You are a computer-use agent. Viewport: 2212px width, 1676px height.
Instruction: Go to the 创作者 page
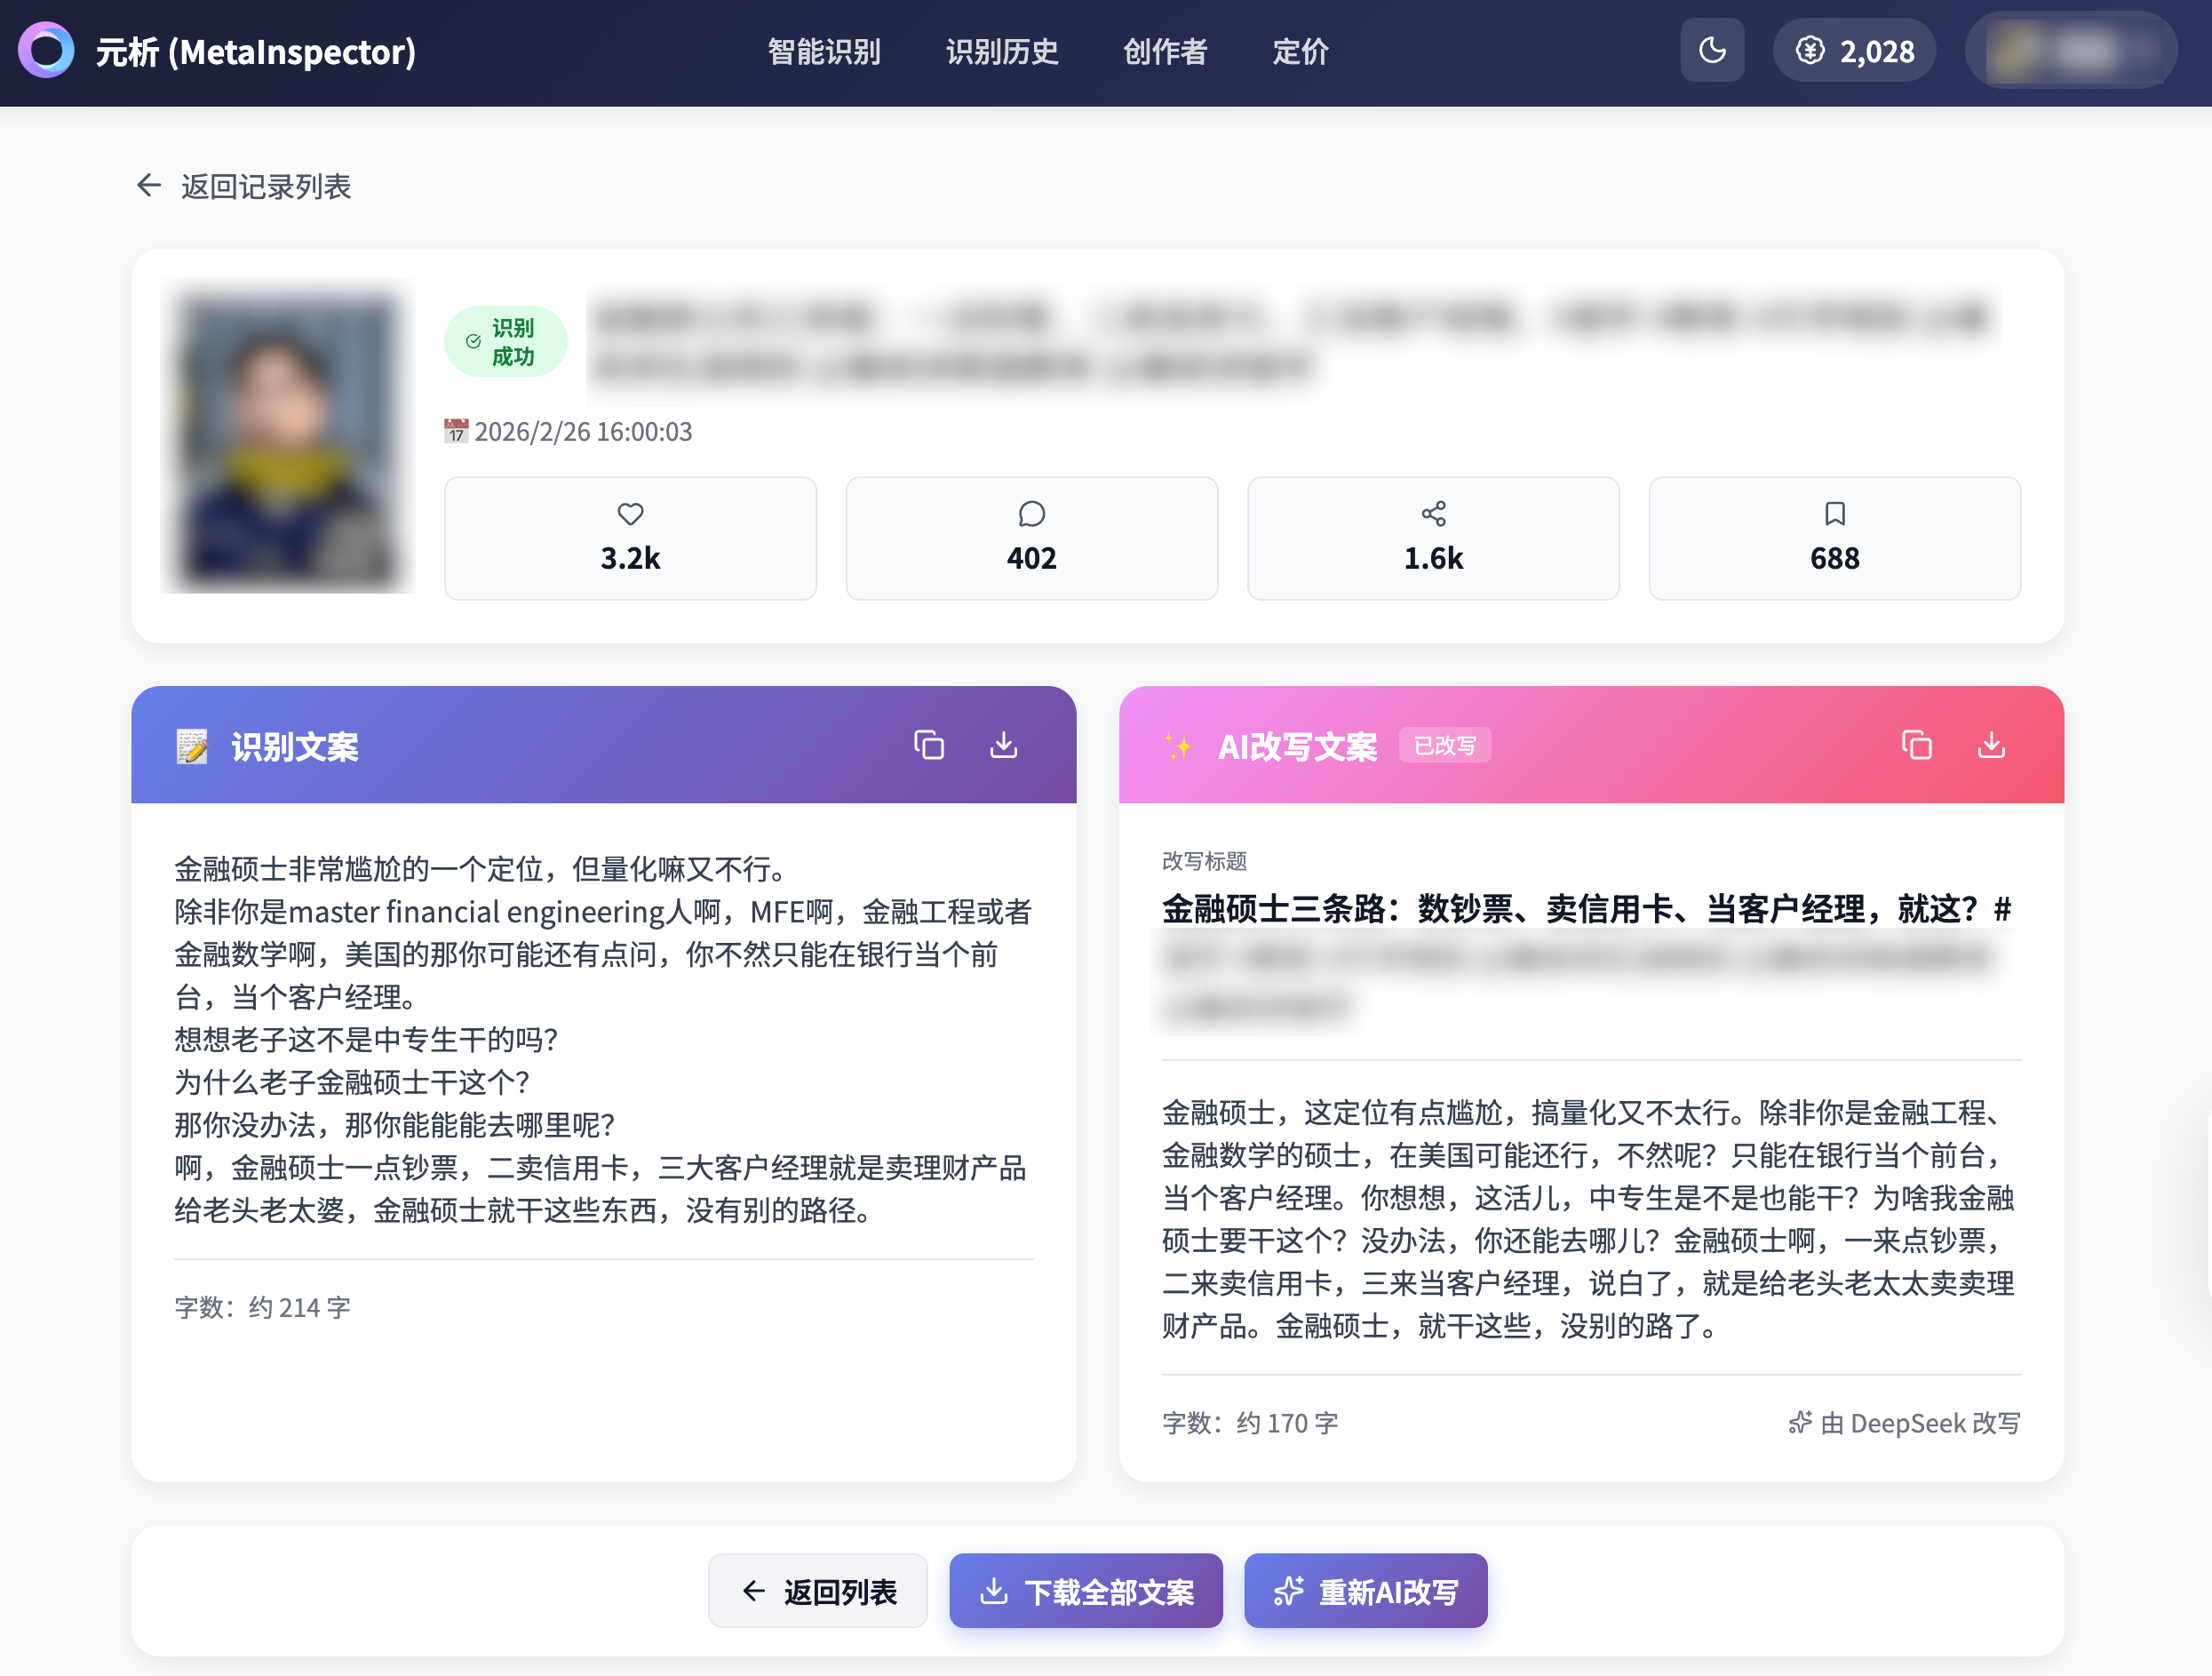pos(1164,51)
